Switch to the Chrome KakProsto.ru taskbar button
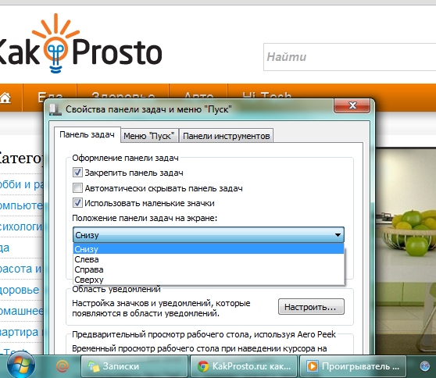436x378 pixels. click(x=244, y=366)
